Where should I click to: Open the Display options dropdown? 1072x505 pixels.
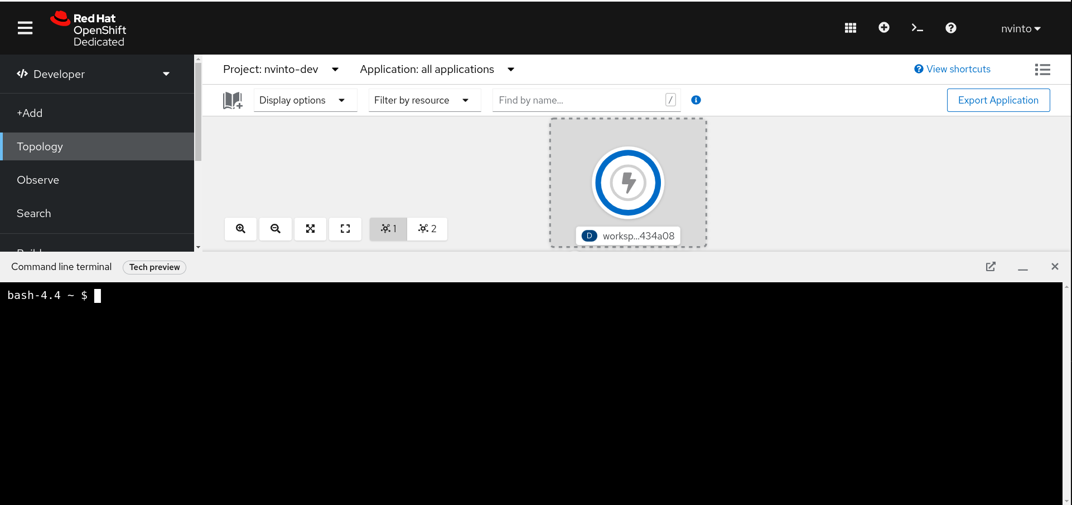point(305,100)
